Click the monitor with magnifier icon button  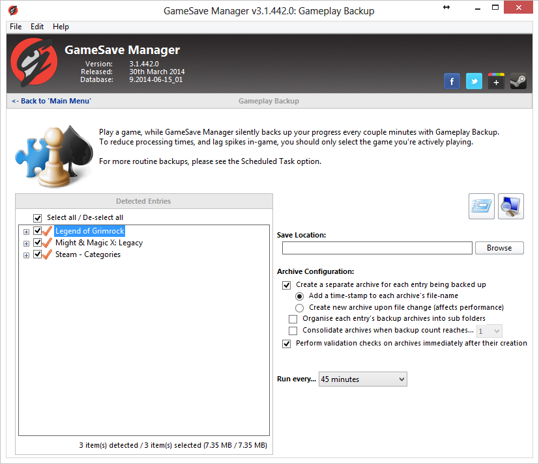[511, 206]
